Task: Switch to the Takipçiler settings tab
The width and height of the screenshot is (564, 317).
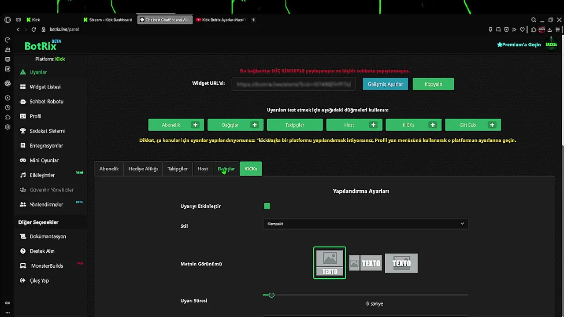Action: coord(178,169)
